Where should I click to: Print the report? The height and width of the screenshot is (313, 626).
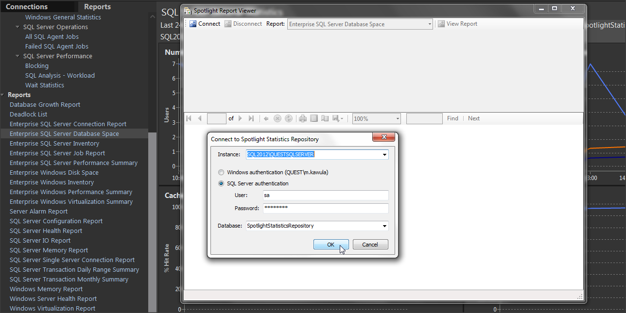(303, 118)
